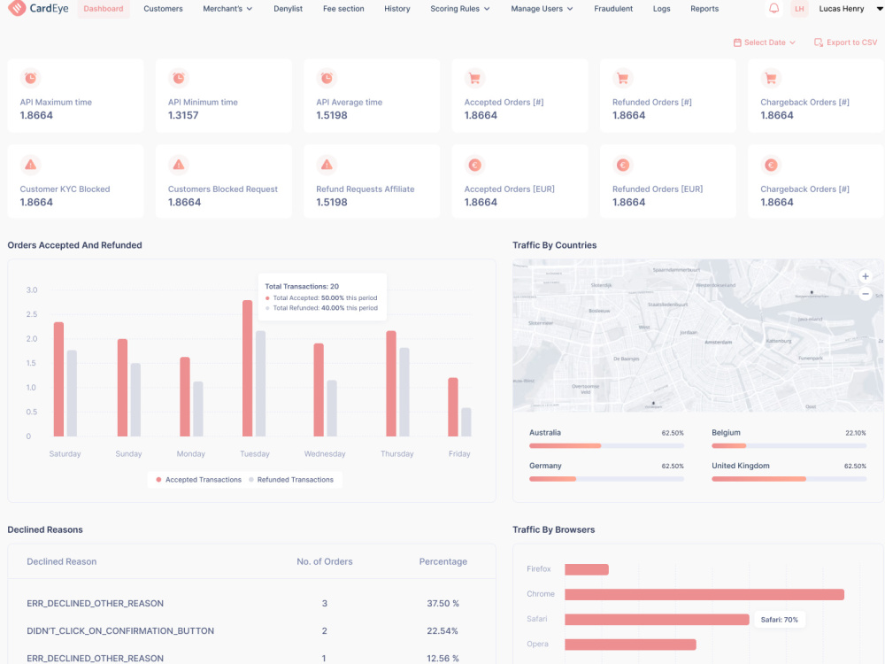Image resolution: width=885 pixels, height=664 pixels.
Task: Click the Thursday accepted transactions bar
Action: click(x=390, y=383)
